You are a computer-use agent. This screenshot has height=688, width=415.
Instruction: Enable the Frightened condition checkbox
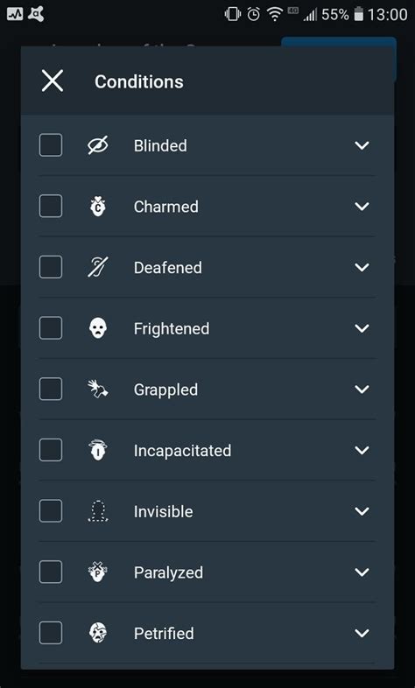[x=51, y=328]
